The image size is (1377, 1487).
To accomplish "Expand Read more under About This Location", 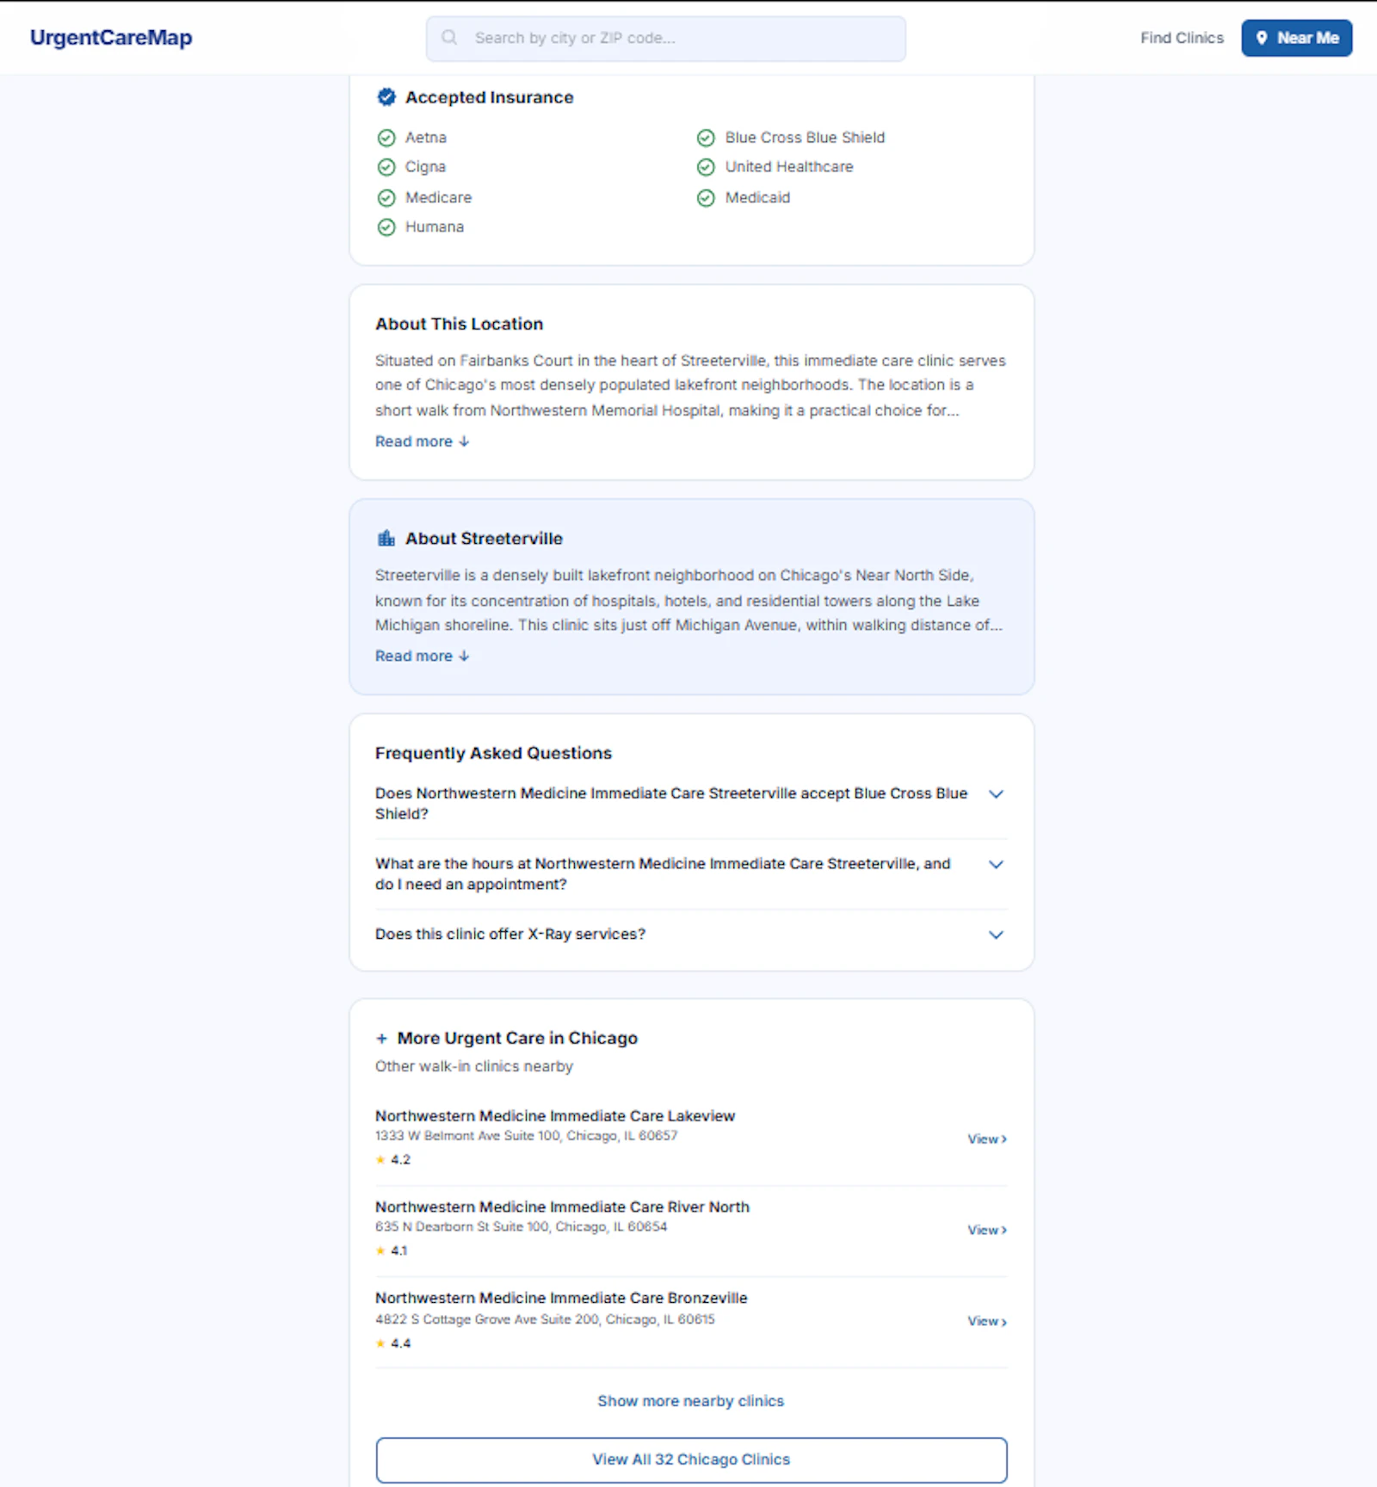I will coord(422,441).
